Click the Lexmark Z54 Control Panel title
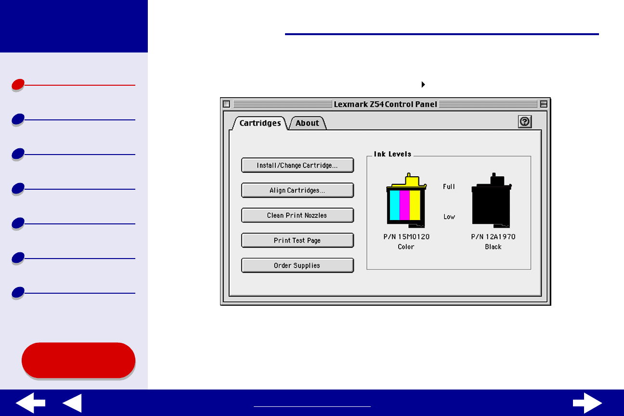This screenshot has width=624, height=416. [386, 104]
